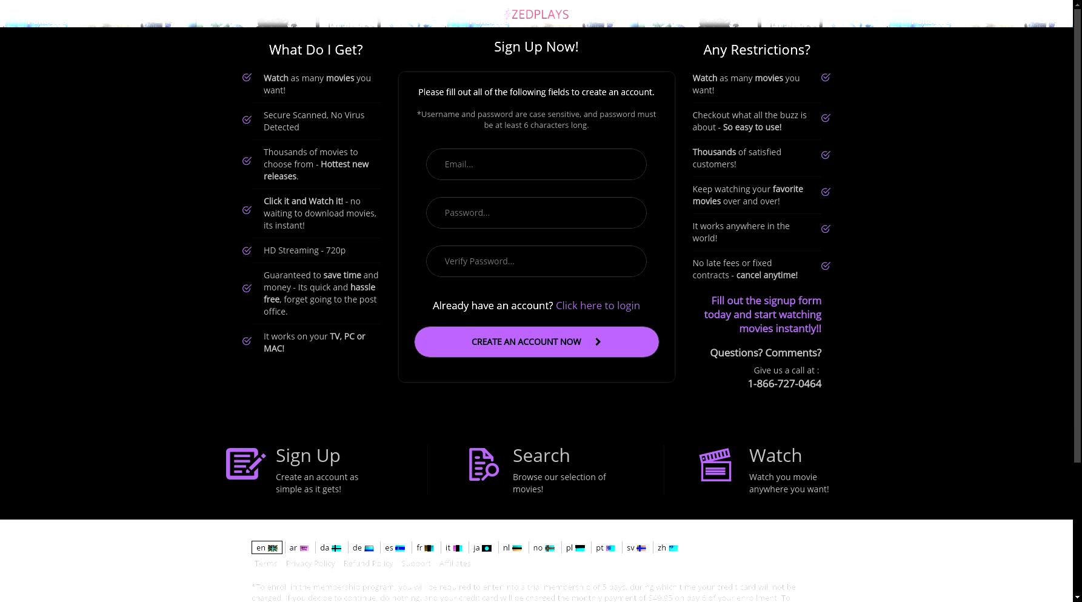The height and width of the screenshot is (602, 1082).
Task: Click the Verify Password field
Action: point(536,261)
